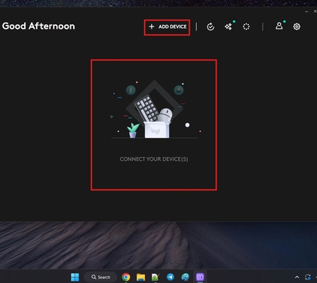Launch Google Chrome from the taskbar
317x283 pixels.
tap(126, 277)
